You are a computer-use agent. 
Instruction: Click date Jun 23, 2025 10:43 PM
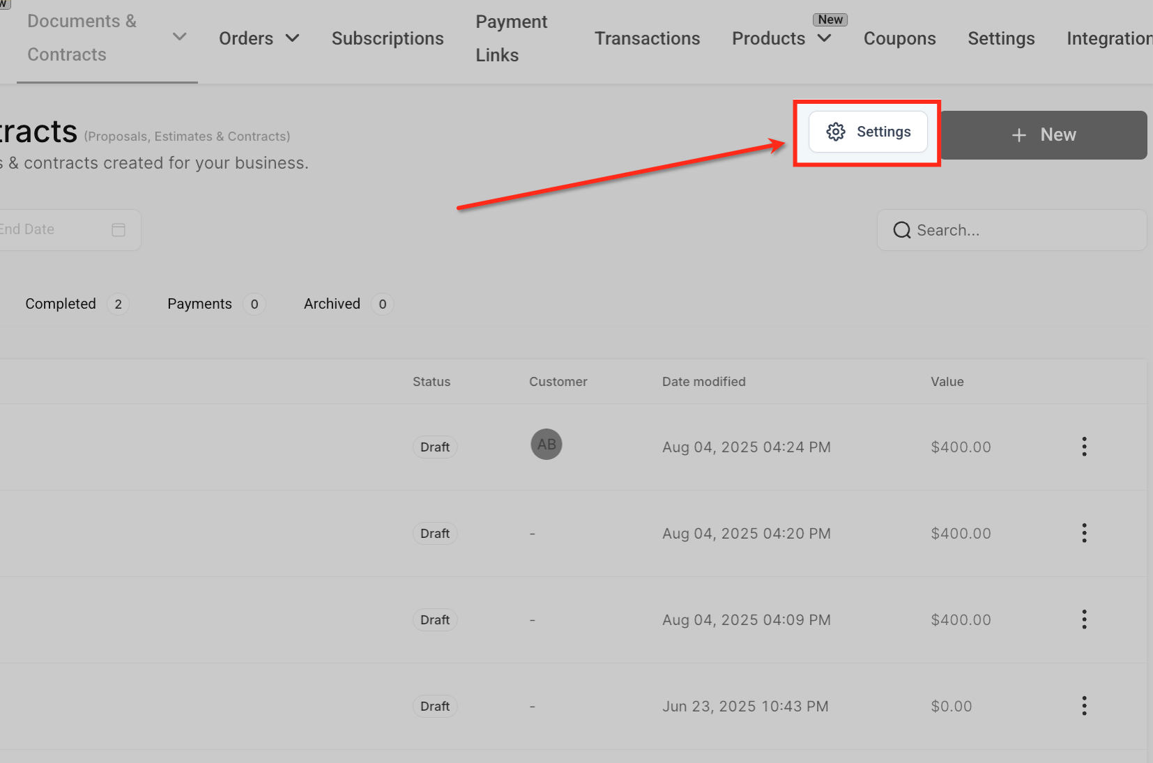click(745, 707)
